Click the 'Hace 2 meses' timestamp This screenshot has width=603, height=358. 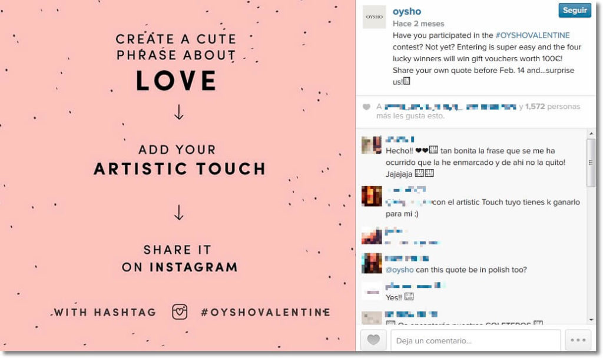418,24
